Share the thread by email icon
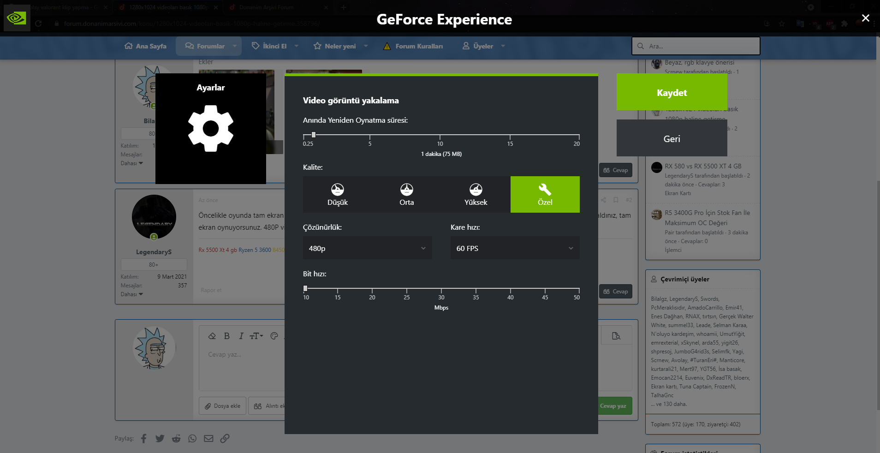 point(208,438)
